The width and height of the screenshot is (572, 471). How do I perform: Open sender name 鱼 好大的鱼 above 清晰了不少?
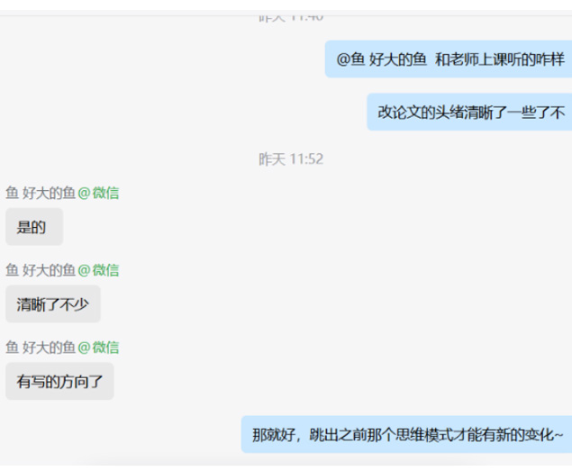coord(41,270)
